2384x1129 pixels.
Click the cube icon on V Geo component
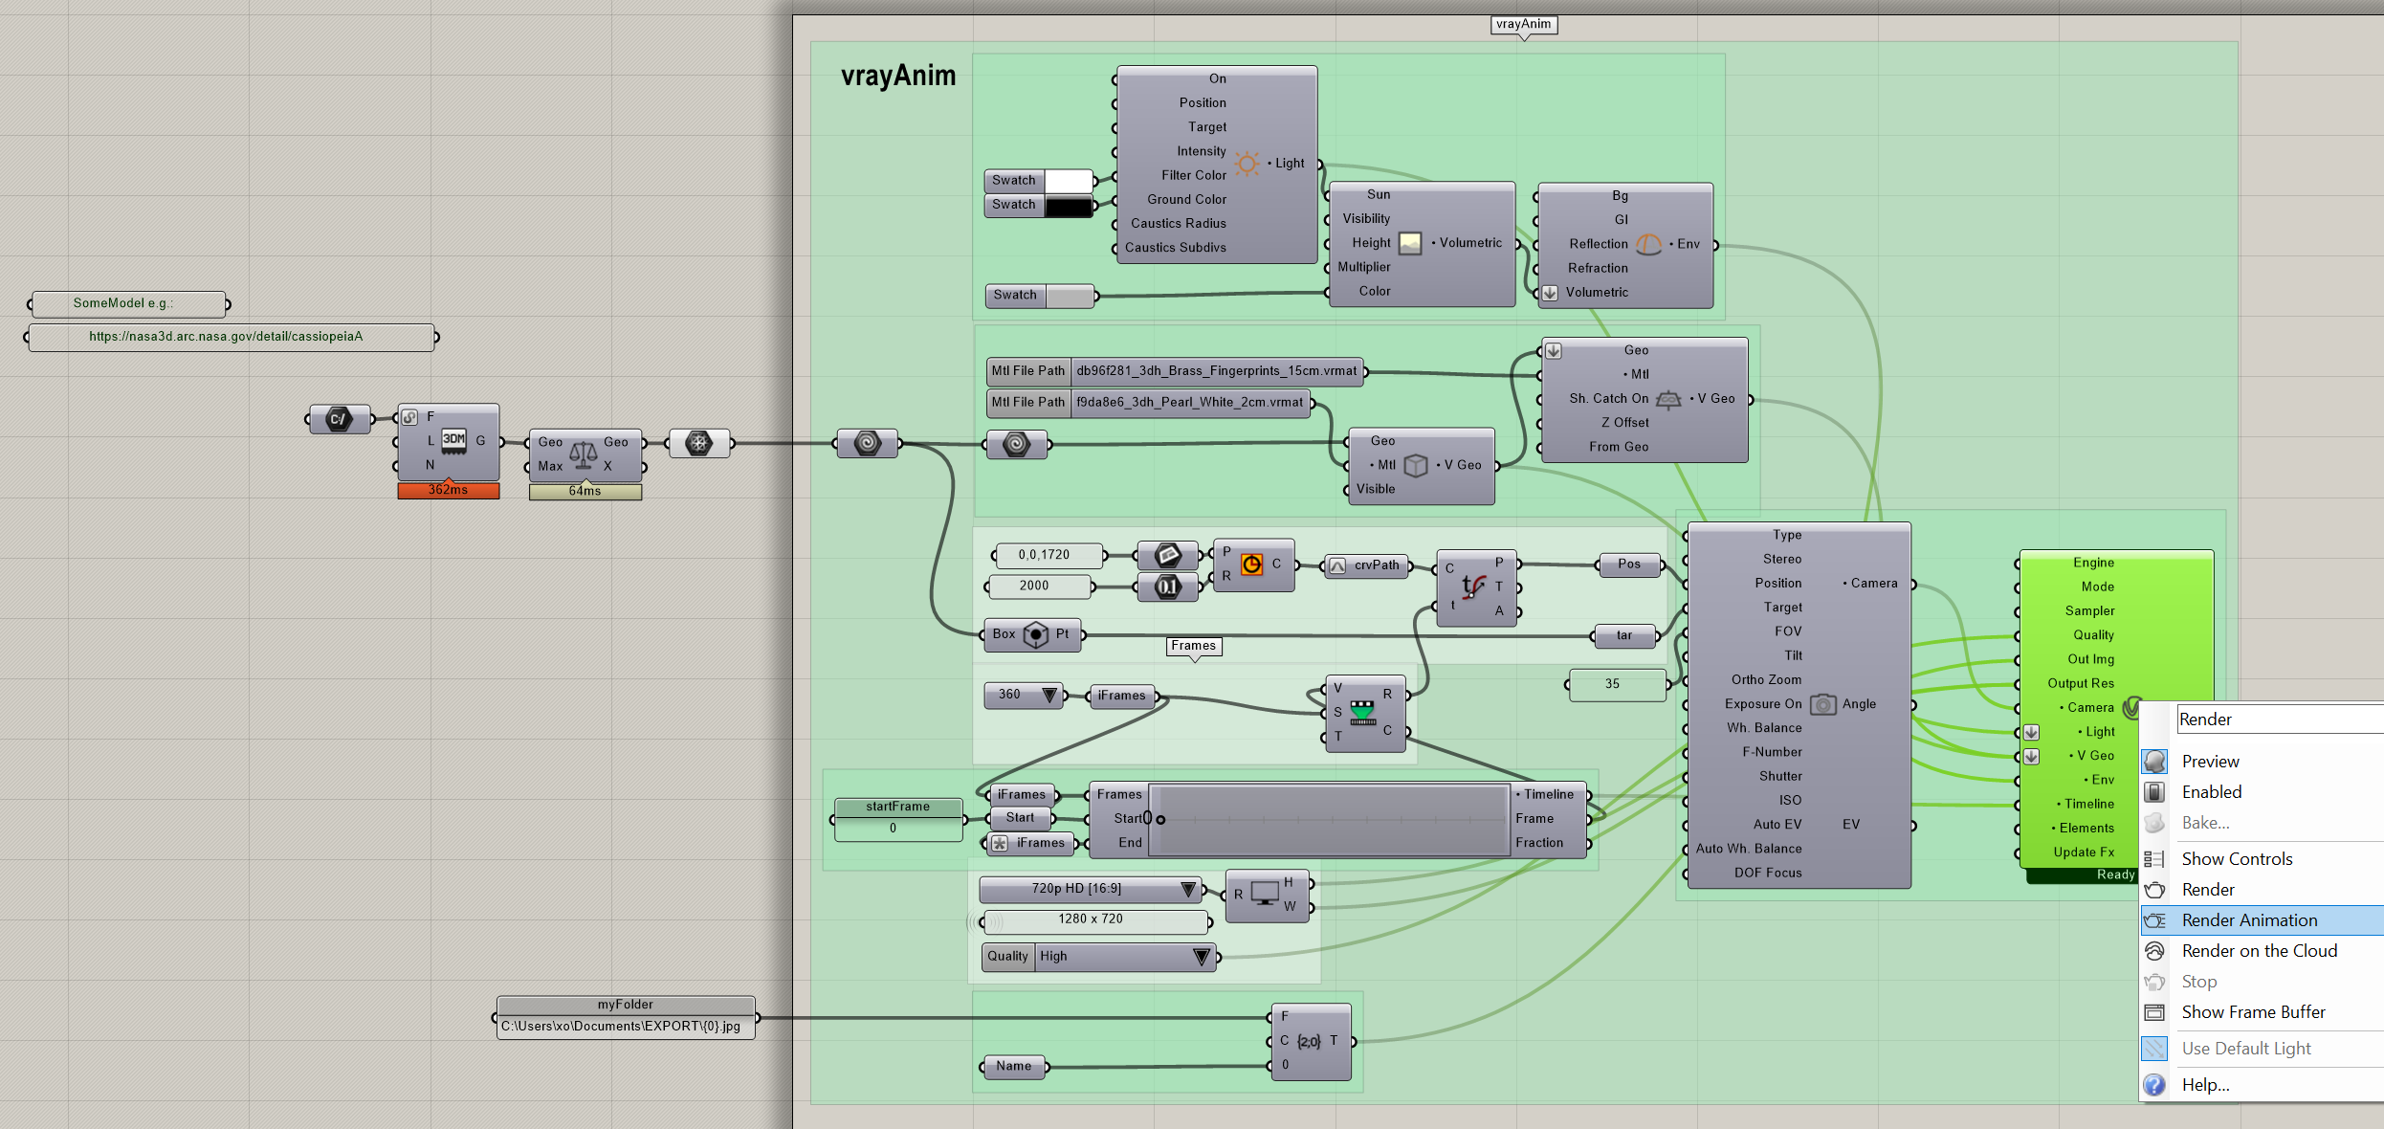pos(1416,465)
